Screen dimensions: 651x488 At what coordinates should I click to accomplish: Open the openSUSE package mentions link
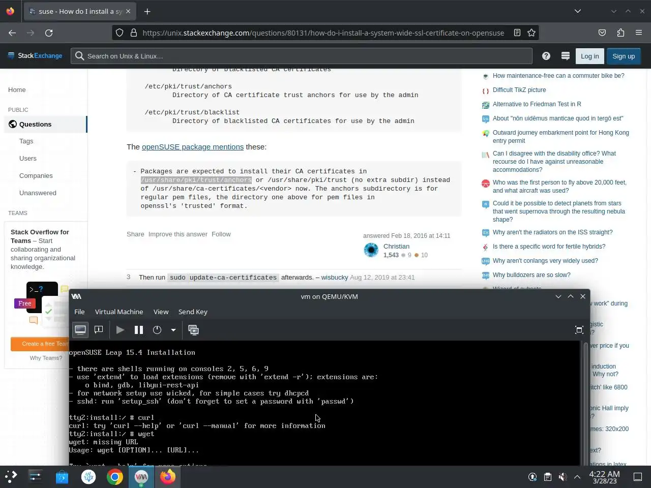tap(193, 147)
